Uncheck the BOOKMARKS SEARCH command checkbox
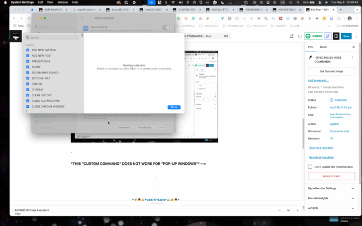The height and width of the screenshot is (226, 362). point(28,73)
